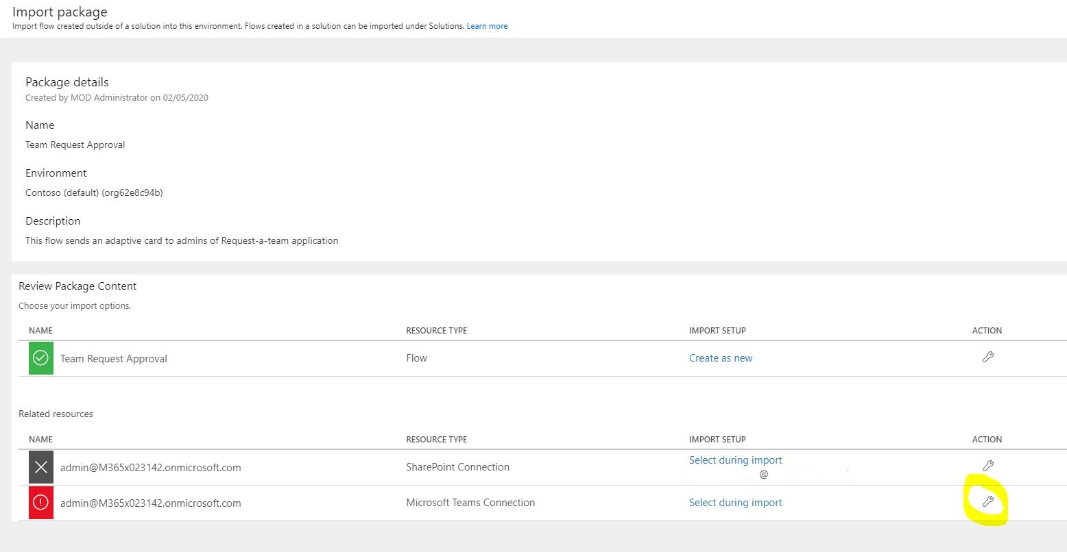Screen dimensions: 1067x552
Task: Choose Select during import for SharePoint Connection
Action: tap(735, 460)
